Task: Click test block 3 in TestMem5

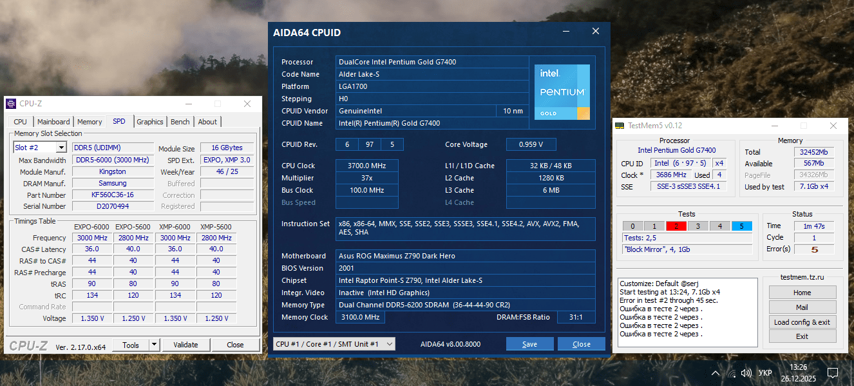Action: click(698, 226)
